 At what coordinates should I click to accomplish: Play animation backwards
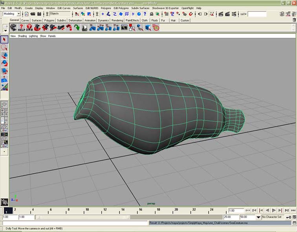tap(268, 210)
